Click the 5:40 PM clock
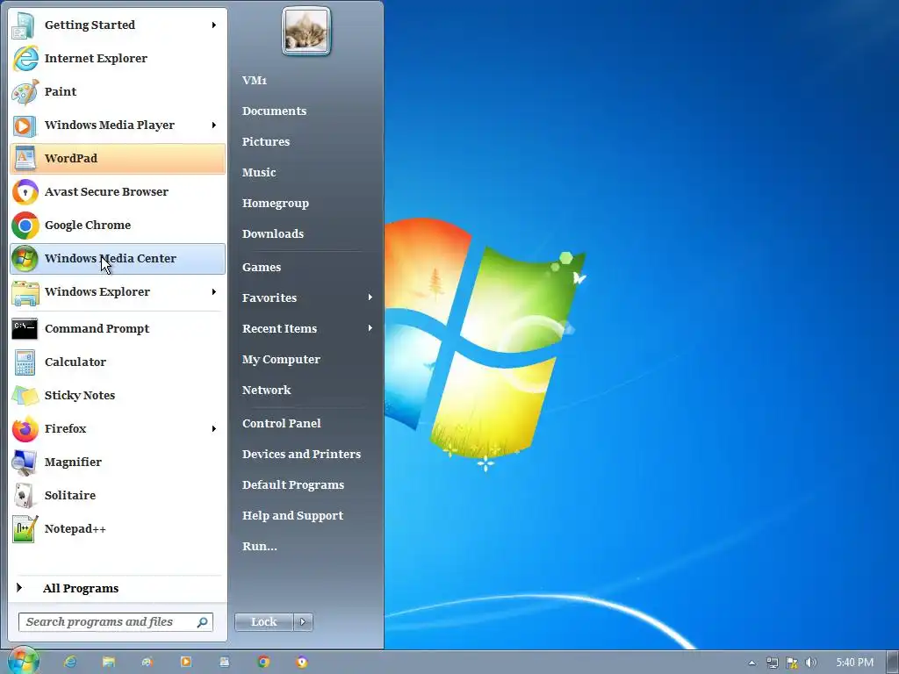 [854, 663]
